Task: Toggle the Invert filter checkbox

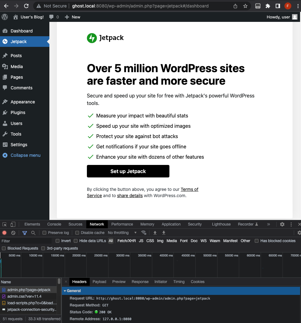Action: [x=57, y=241]
